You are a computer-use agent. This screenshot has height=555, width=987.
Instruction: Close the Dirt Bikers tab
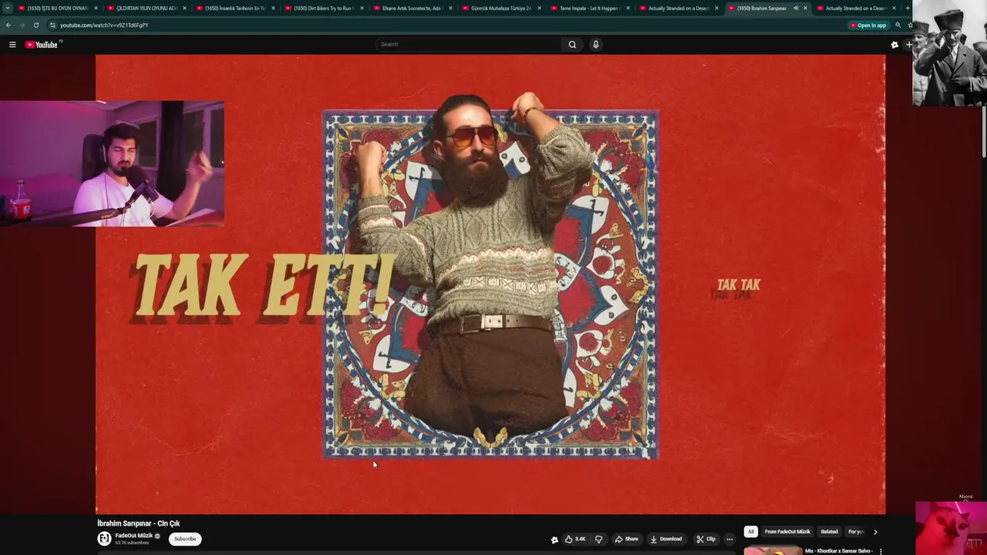(x=362, y=8)
